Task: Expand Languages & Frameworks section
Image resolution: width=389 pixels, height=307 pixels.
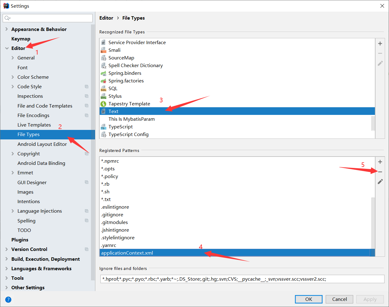Action: tap(6, 268)
